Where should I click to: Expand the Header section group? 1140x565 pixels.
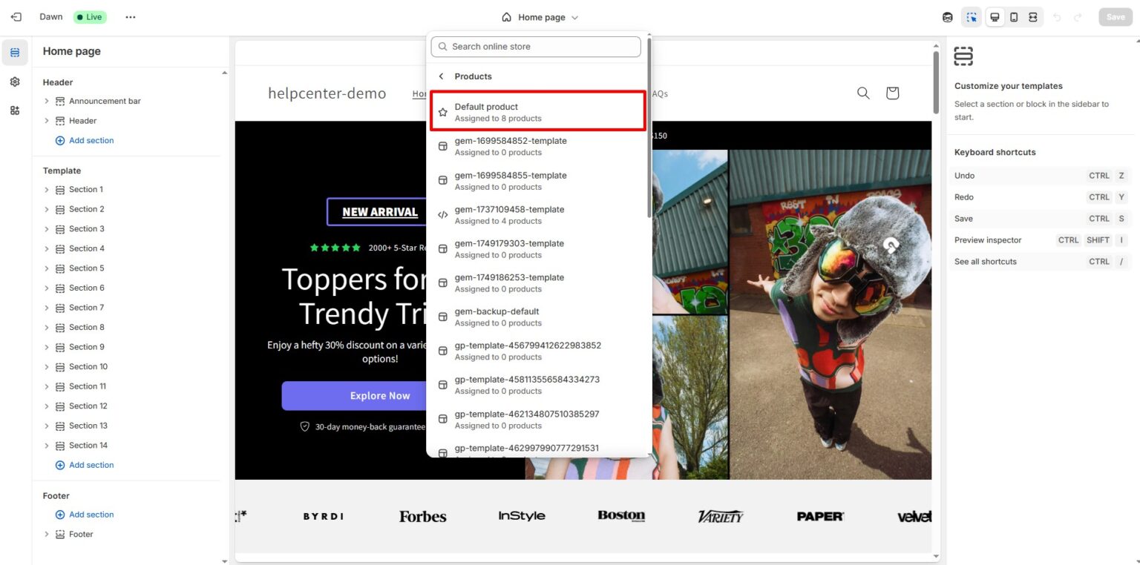tap(47, 121)
